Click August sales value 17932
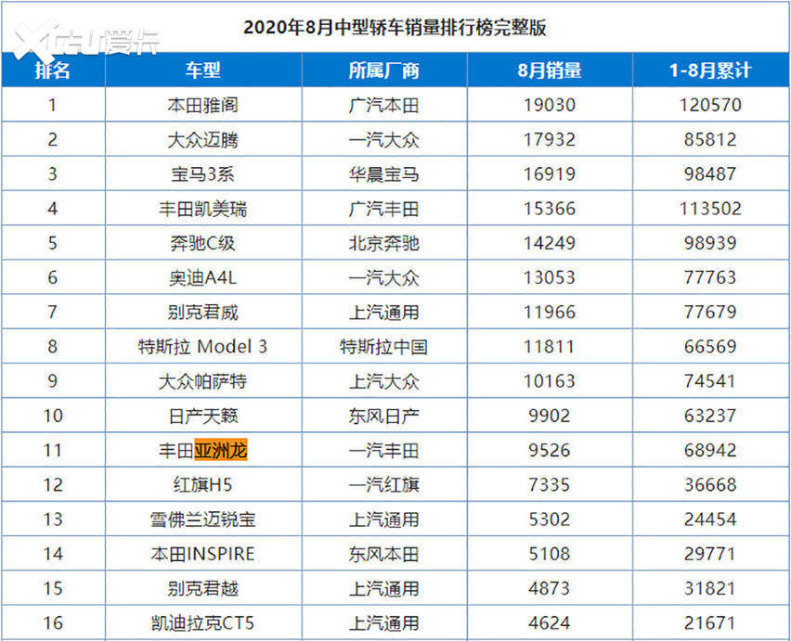The height and width of the screenshot is (641, 791). pyautogui.click(x=550, y=139)
